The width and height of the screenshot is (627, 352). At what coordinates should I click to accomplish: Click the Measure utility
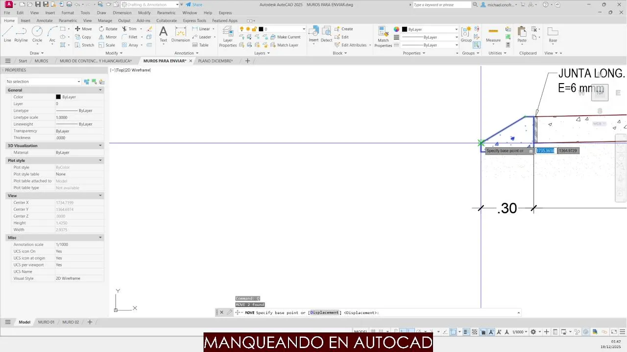(493, 34)
